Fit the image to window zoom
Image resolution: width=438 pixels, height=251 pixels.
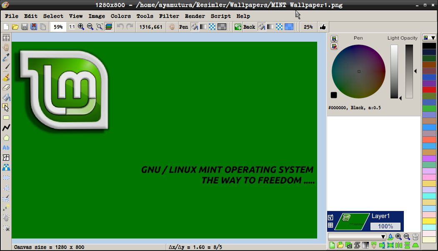coord(99,27)
